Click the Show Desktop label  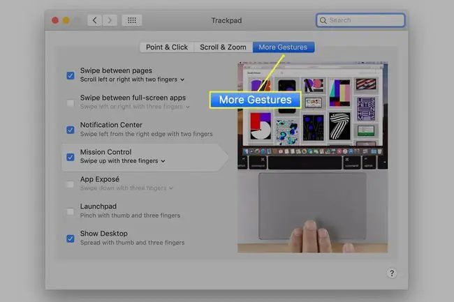(103, 234)
